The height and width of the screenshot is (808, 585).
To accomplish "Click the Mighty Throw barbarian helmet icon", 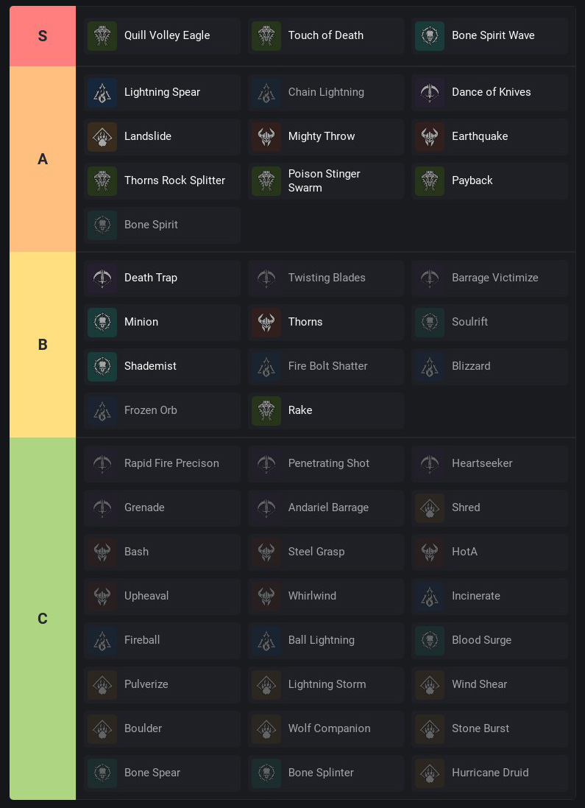I will (x=266, y=136).
